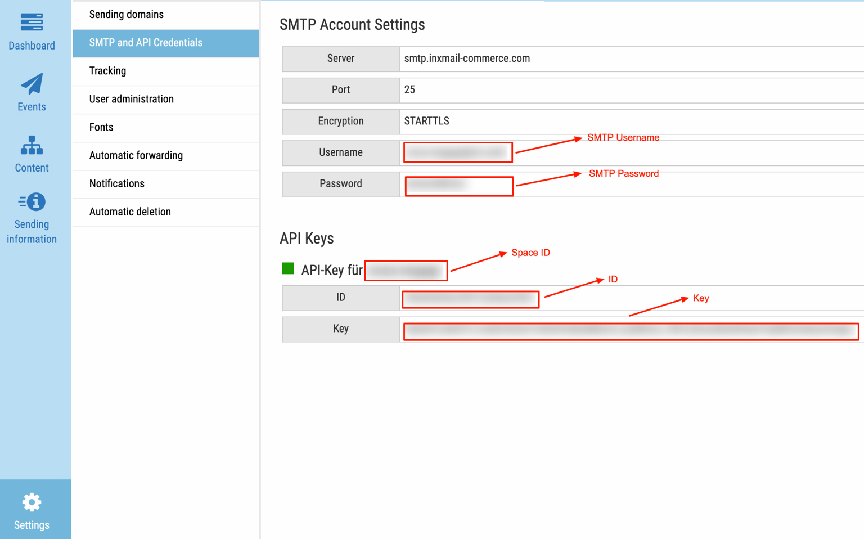864x539 pixels.
Task: Click the API-Key für label
Action: (332, 270)
